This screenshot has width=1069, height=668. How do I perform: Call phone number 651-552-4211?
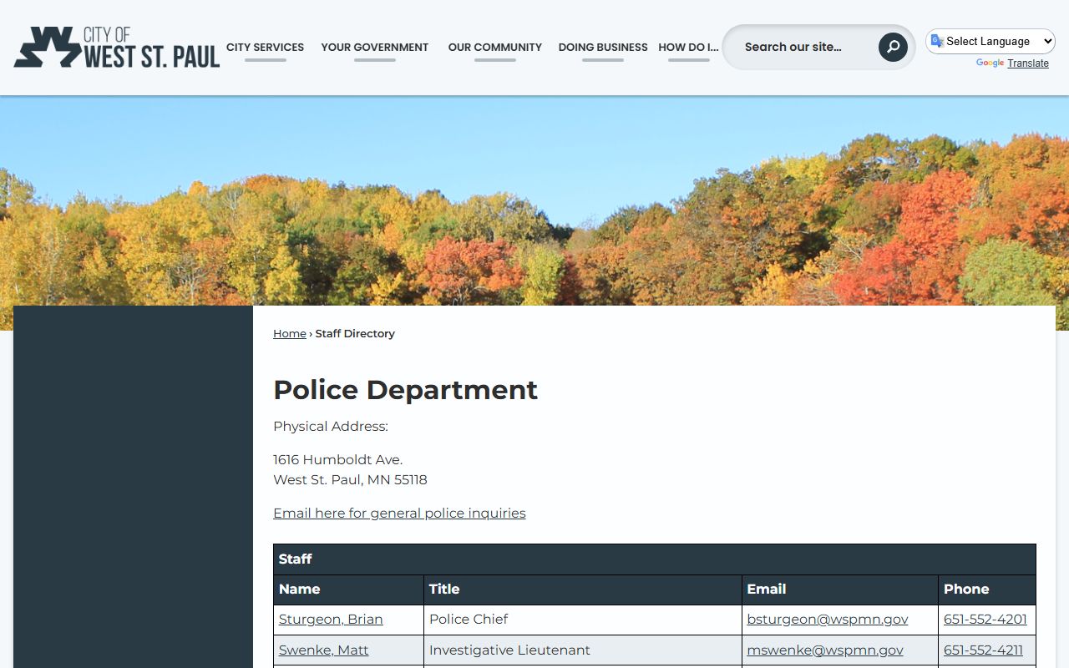pos(983,650)
